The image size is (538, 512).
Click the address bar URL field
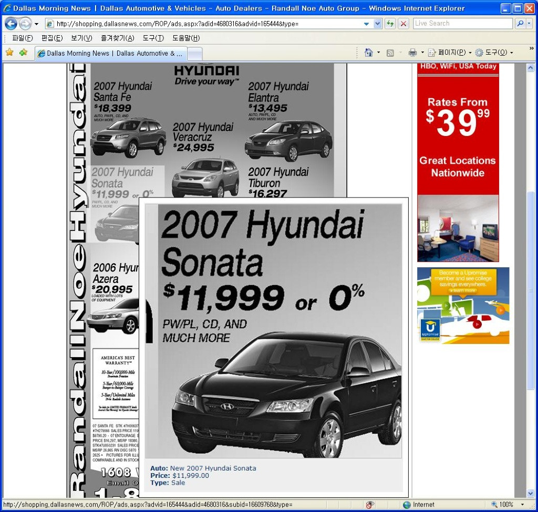[206, 24]
